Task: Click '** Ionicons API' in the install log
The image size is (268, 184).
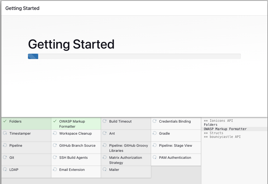Action: click(218, 121)
